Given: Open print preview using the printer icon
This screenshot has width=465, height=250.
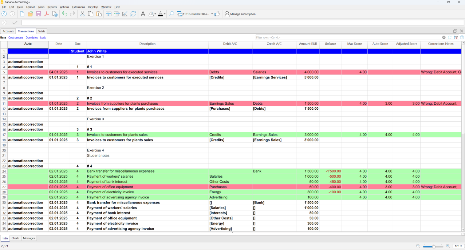Looking at the screenshot, I should pyautogui.click(x=55, y=14).
